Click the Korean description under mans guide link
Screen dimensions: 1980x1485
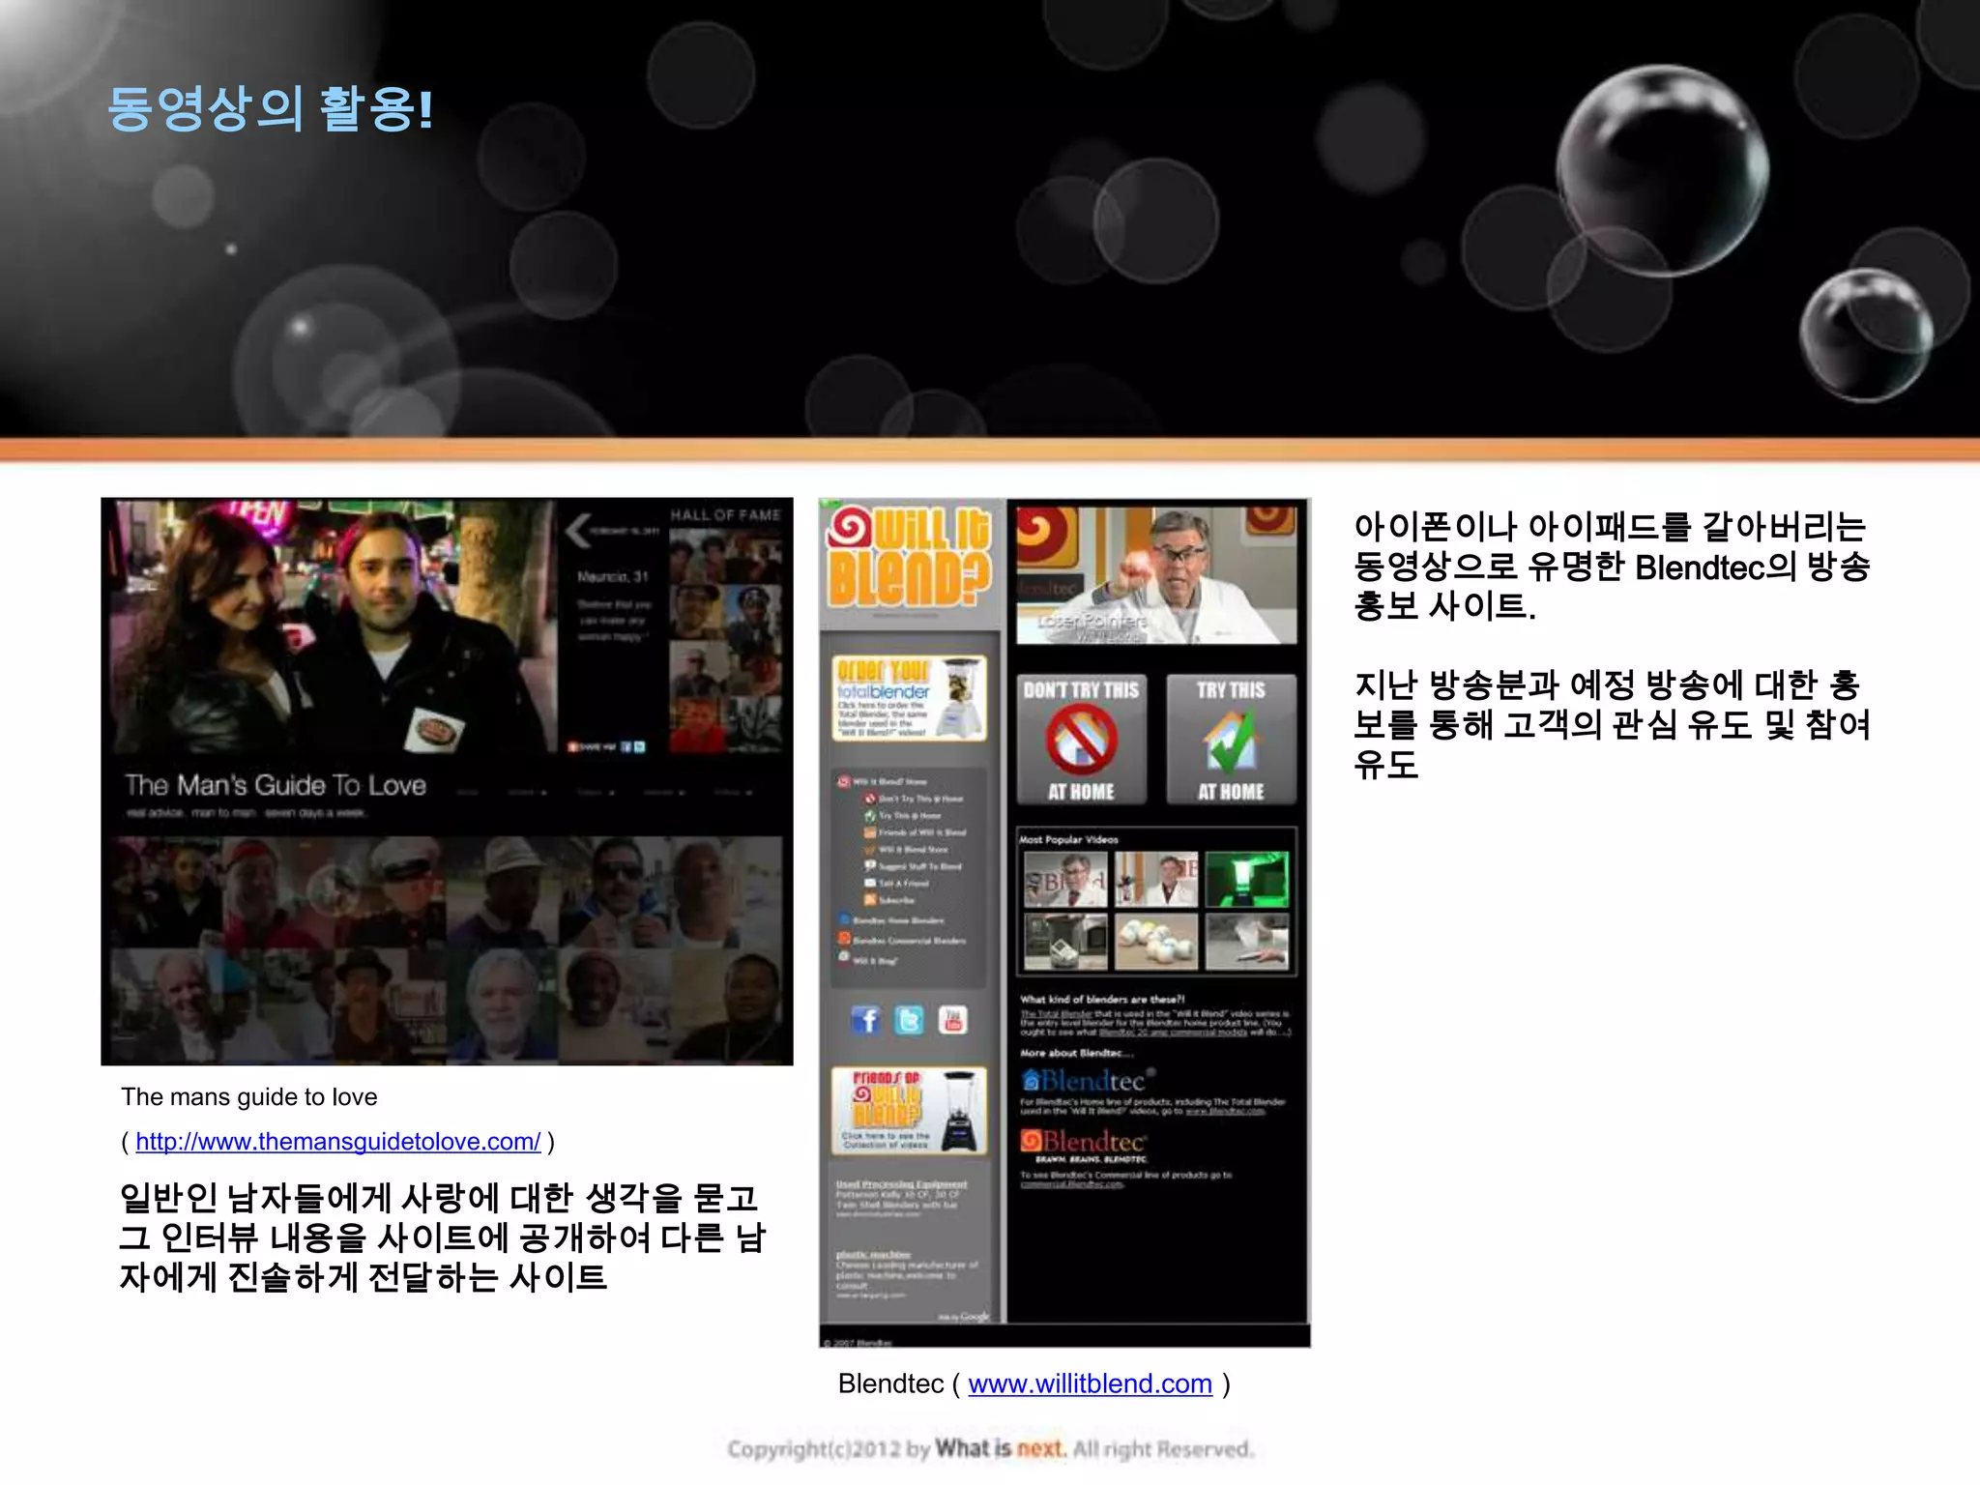[442, 1237]
